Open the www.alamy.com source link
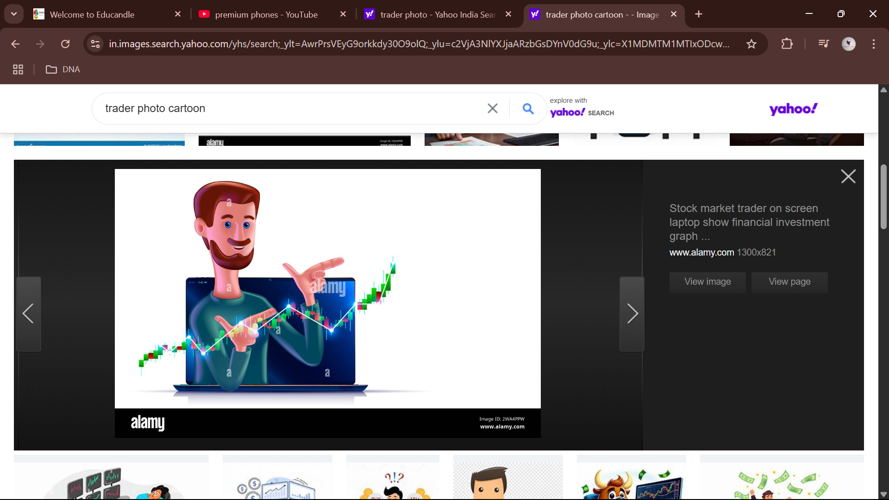 tap(701, 252)
